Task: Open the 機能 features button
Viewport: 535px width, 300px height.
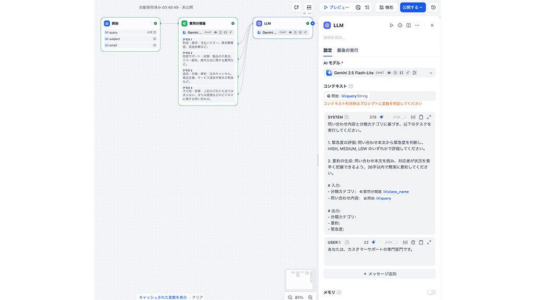Action: pos(386,7)
